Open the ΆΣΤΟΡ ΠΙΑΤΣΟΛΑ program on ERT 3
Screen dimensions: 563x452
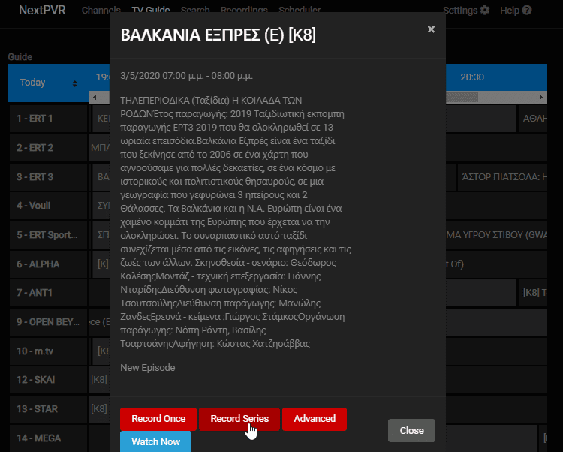[x=509, y=177]
